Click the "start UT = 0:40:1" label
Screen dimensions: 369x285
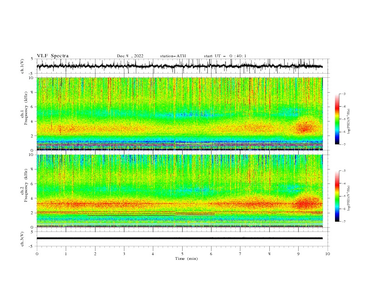click(225, 56)
